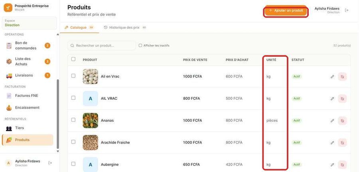Sort by STATUT column header
Viewport: 359px width, 172px height.
click(x=298, y=60)
